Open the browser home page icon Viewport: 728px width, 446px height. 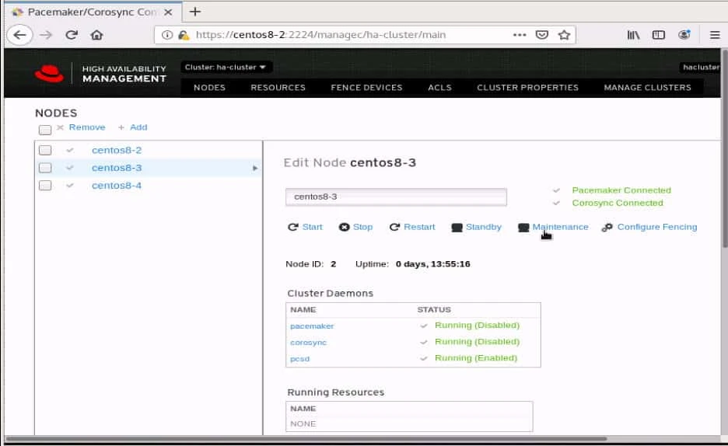[96, 35]
